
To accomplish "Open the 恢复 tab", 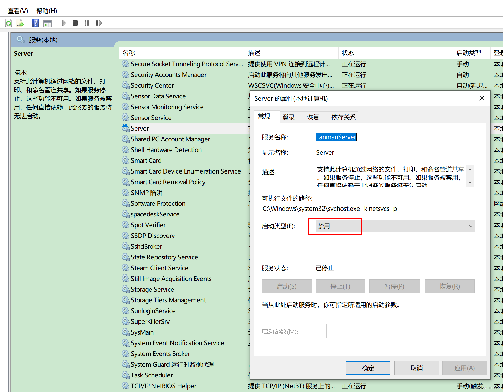I will click(x=313, y=117).
